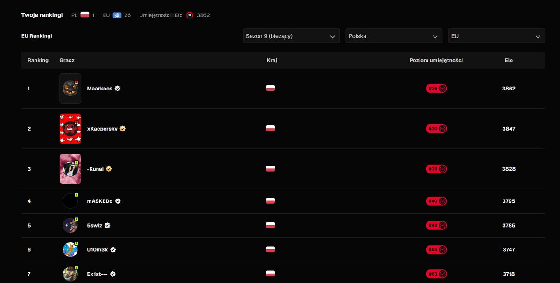Click the Elo value 3847 for xKacpersky
Image resolution: width=560 pixels, height=283 pixels.
point(509,129)
